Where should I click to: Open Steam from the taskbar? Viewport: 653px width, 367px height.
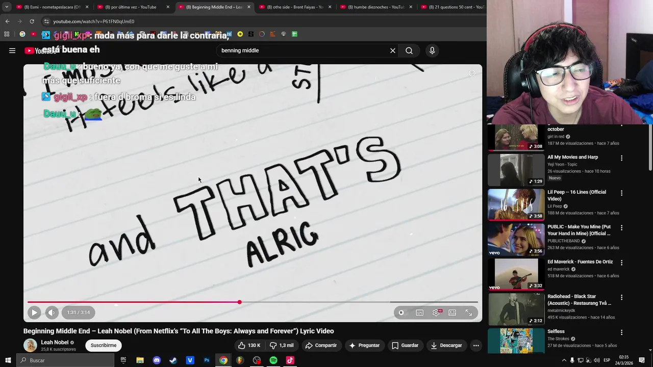coord(173,360)
